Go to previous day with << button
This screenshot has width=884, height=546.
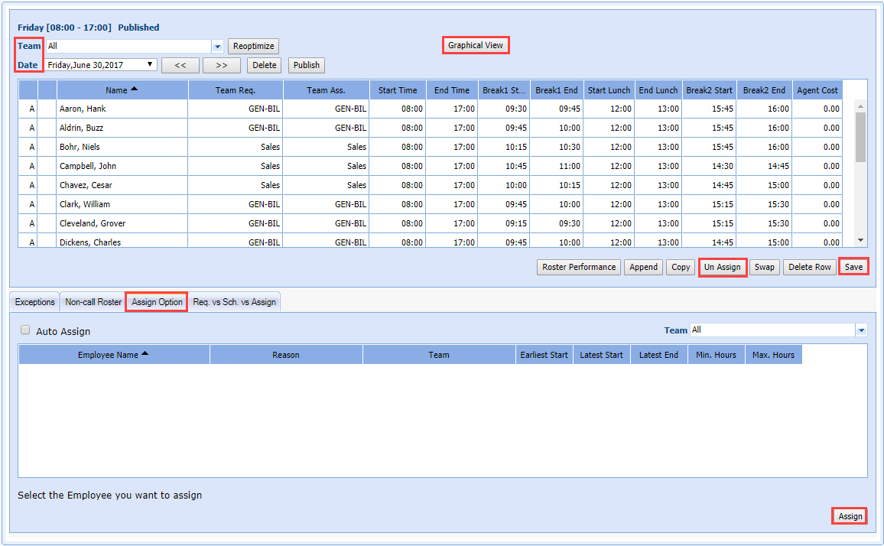pyautogui.click(x=180, y=65)
